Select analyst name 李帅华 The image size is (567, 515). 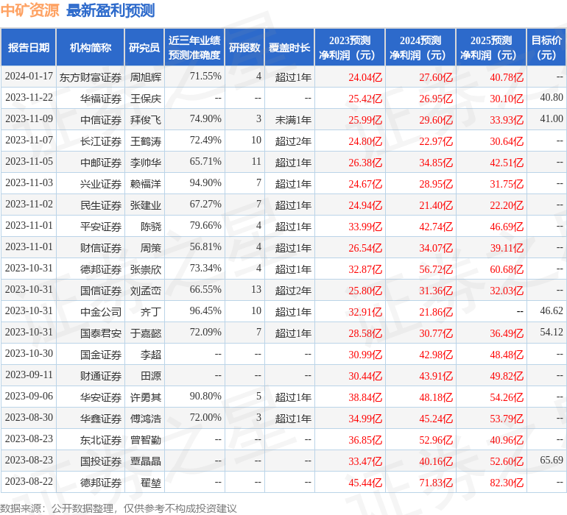click(145, 163)
